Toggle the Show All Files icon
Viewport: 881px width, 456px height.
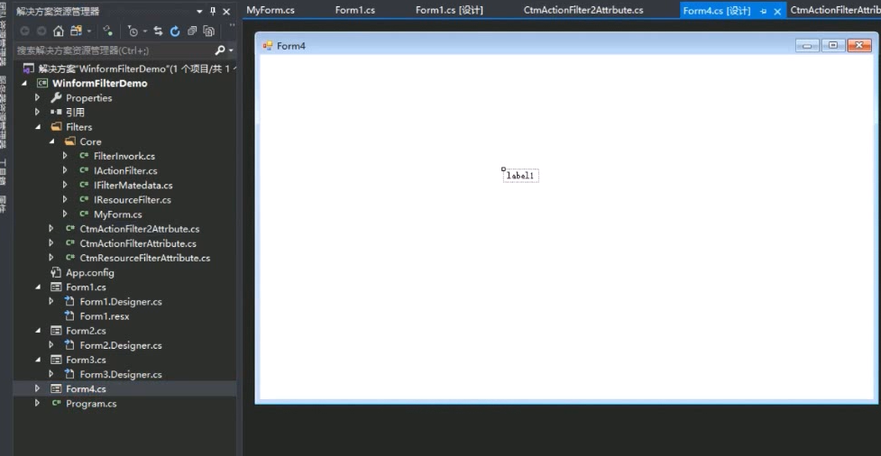click(209, 32)
